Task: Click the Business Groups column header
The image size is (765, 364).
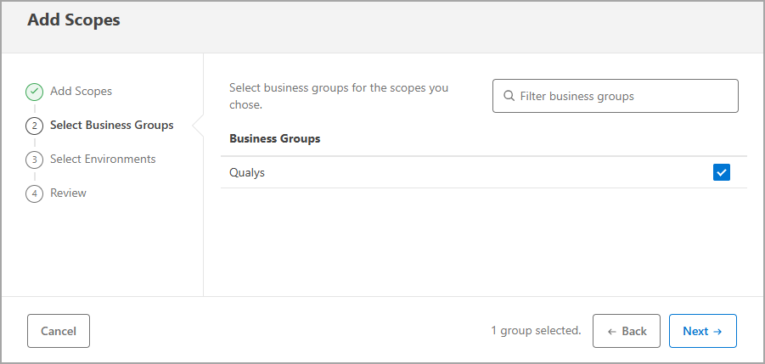Action: pos(274,138)
